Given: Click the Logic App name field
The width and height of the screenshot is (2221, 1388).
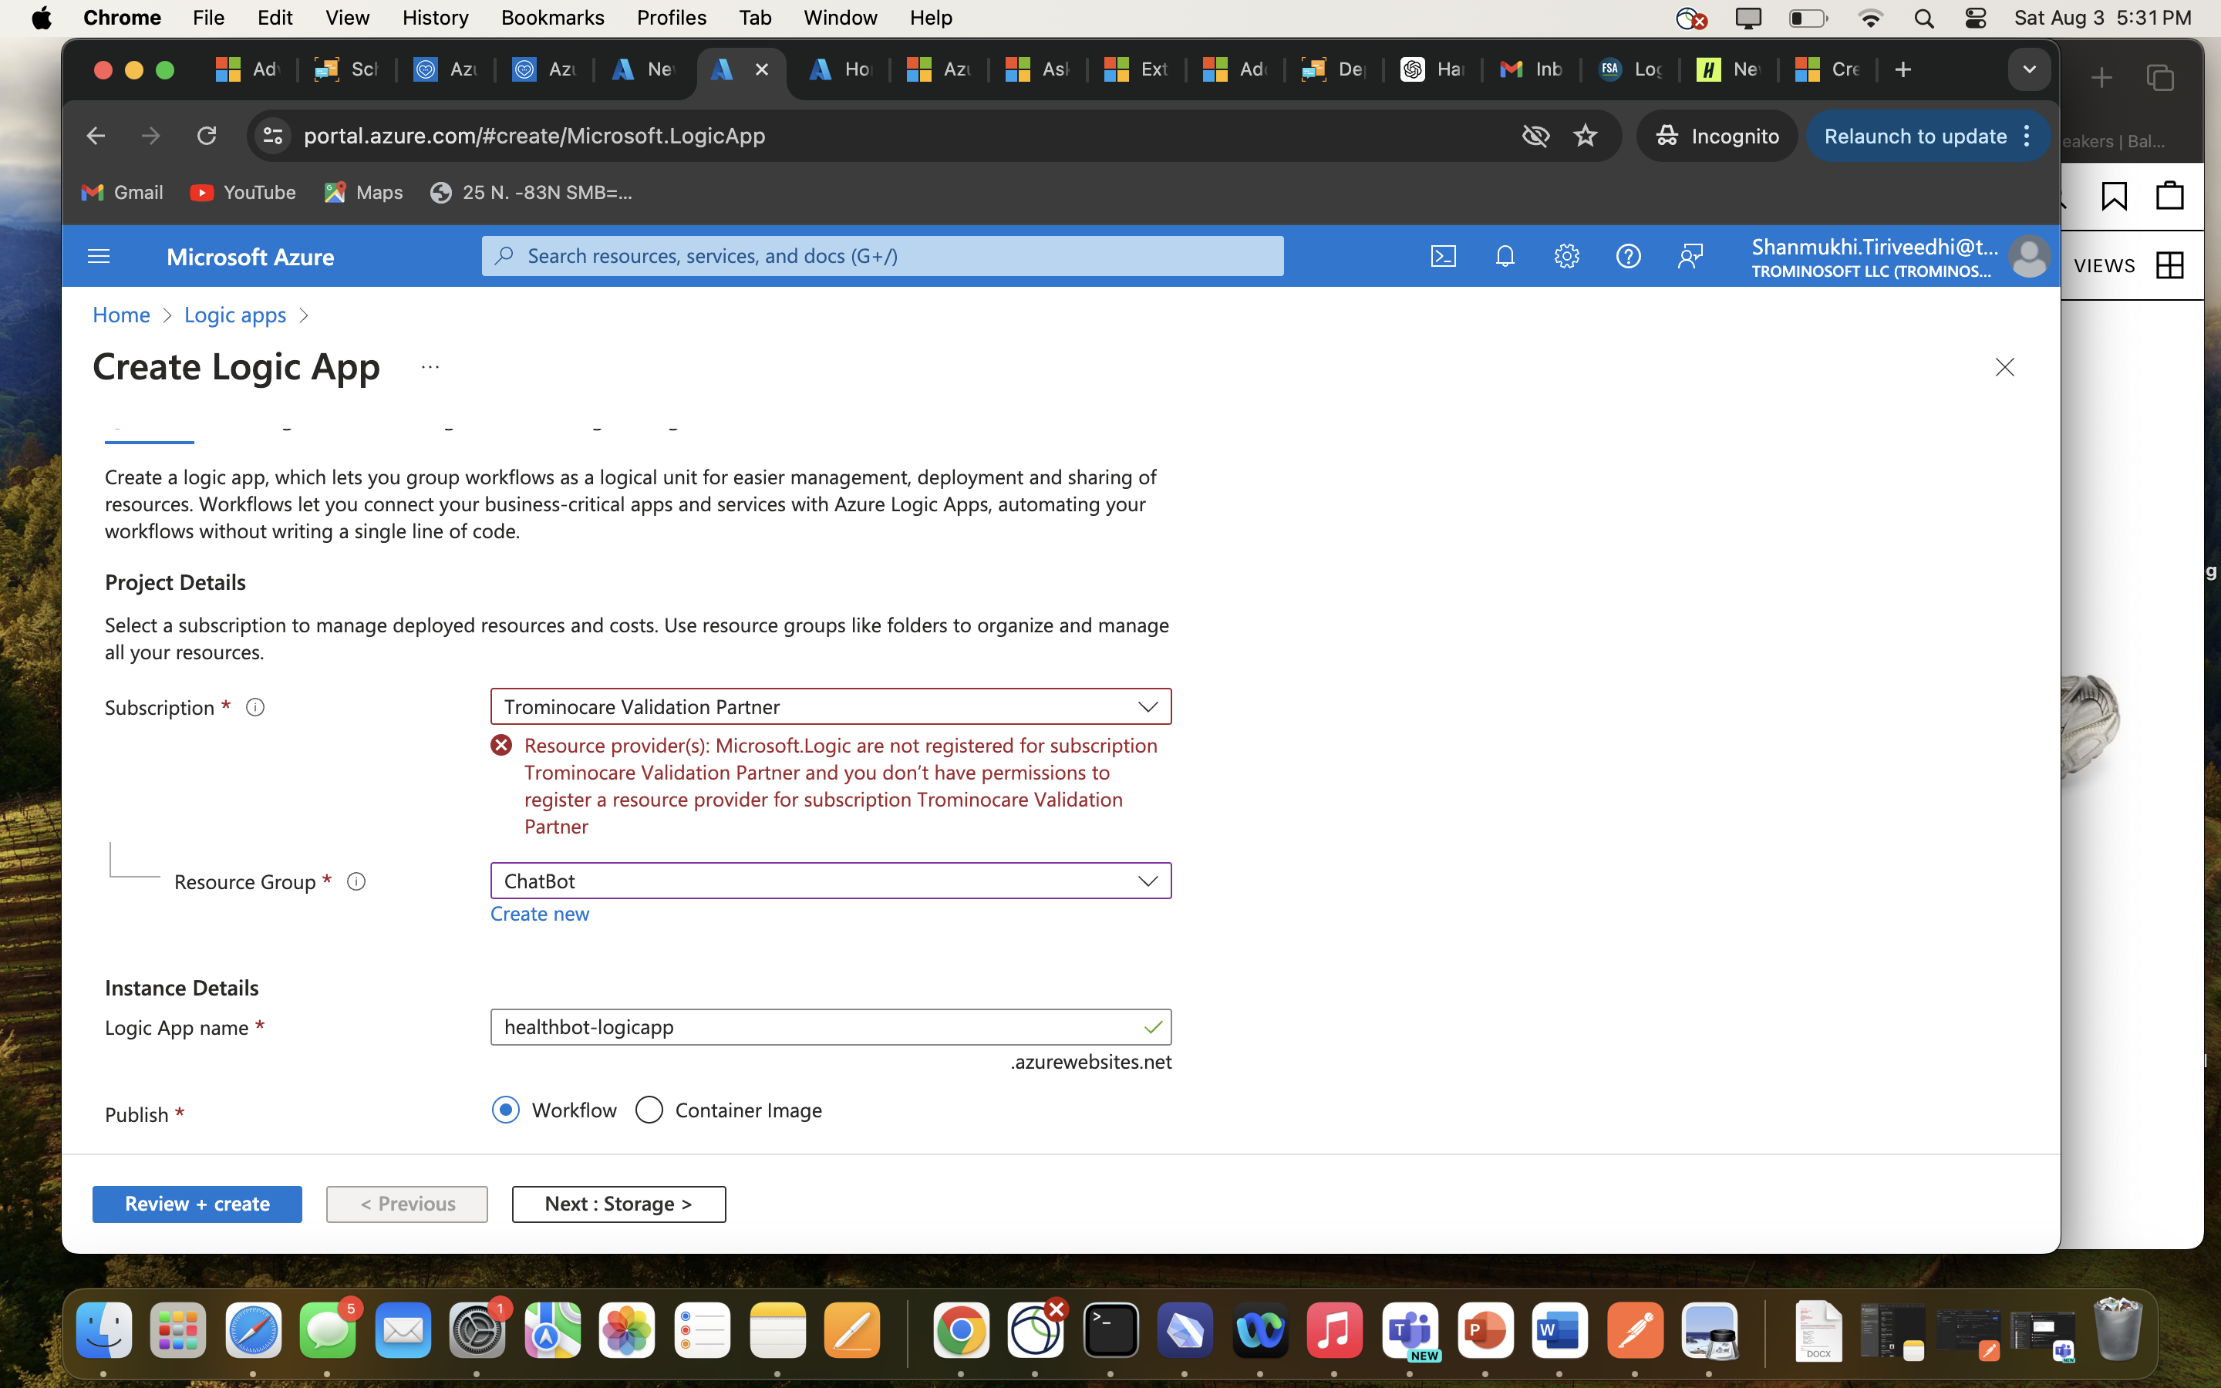Looking at the screenshot, I should [831, 1027].
